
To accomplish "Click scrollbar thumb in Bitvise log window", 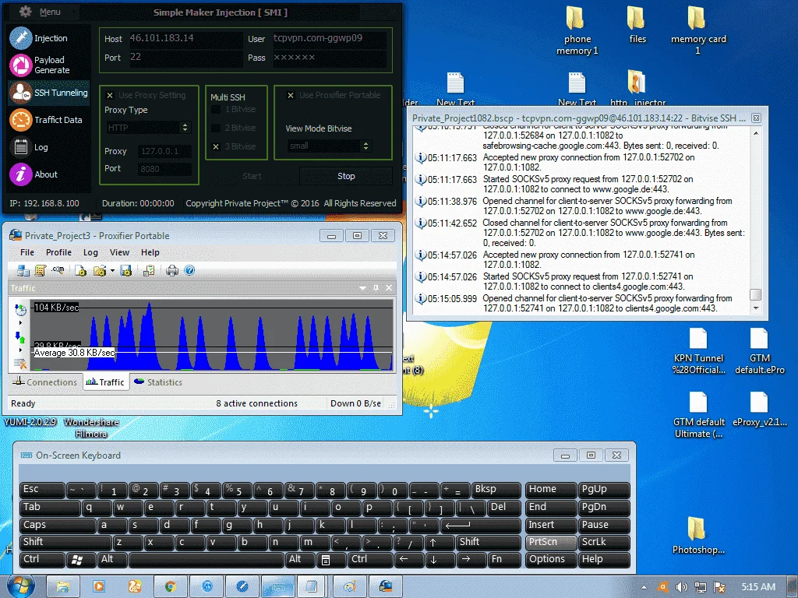I will coord(756,295).
